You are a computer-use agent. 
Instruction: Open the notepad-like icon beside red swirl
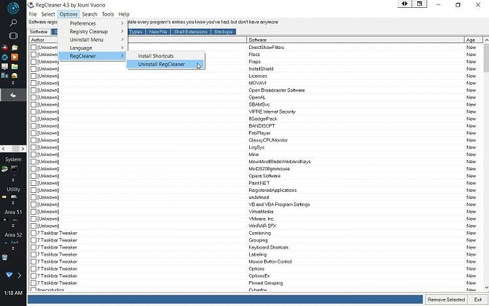click(14, 48)
